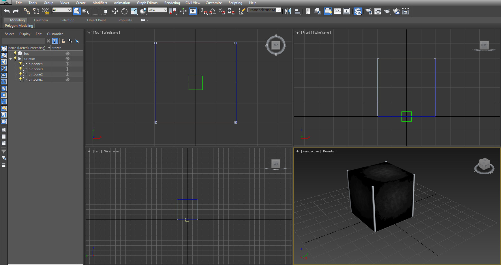
Task: Click the Undo arrow in the toolbar
Action: [x=7, y=11]
